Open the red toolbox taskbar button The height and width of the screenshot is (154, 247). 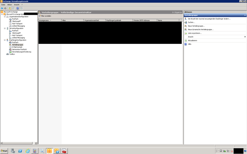[64, 151]
